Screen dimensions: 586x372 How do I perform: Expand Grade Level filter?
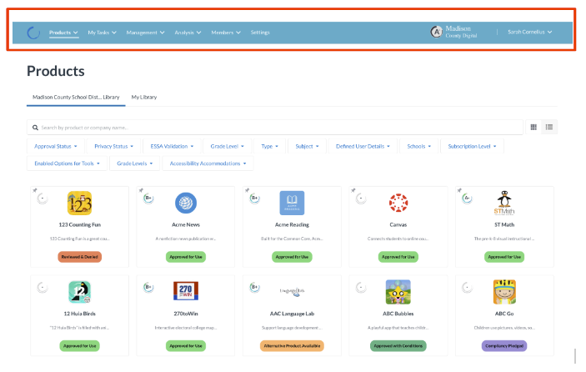click(x=228, y=146)
